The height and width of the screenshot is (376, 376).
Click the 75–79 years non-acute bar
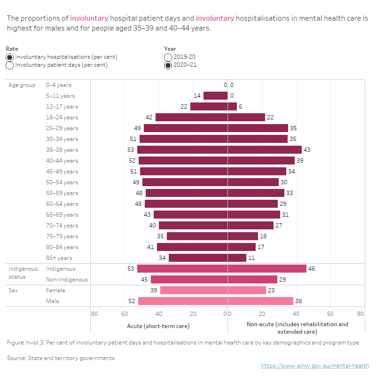click(x=243, y=236)
